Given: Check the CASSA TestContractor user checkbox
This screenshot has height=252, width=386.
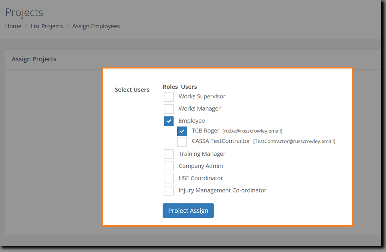Looking at the screenshot, I should 182,142.
